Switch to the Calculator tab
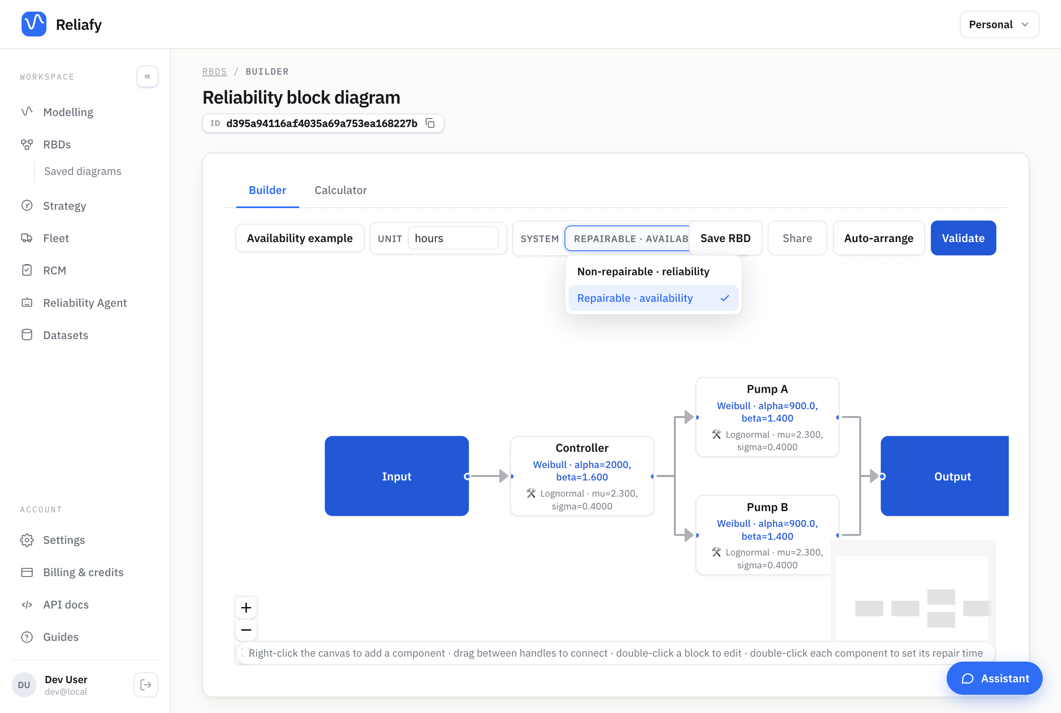This screenshot has height=713, width=1061. click(341, 190)
